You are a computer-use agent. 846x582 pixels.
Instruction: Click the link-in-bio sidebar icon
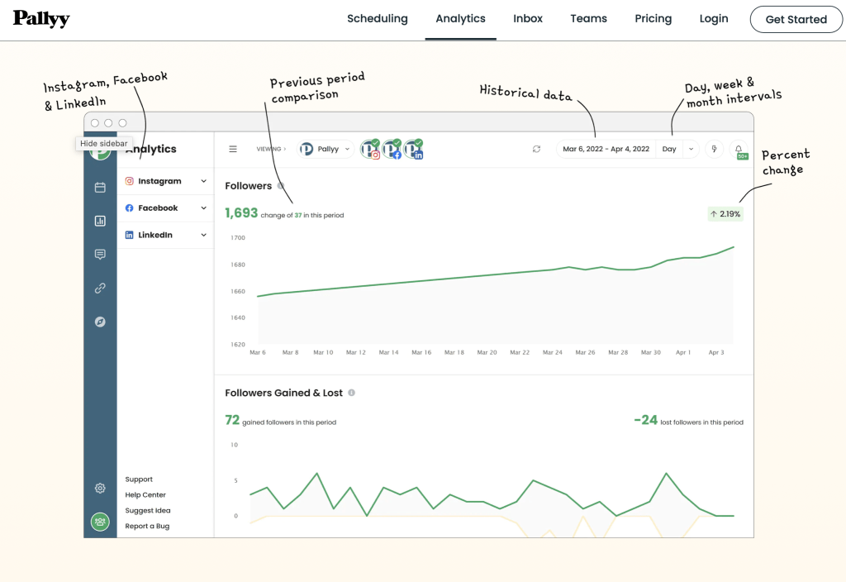100,288
